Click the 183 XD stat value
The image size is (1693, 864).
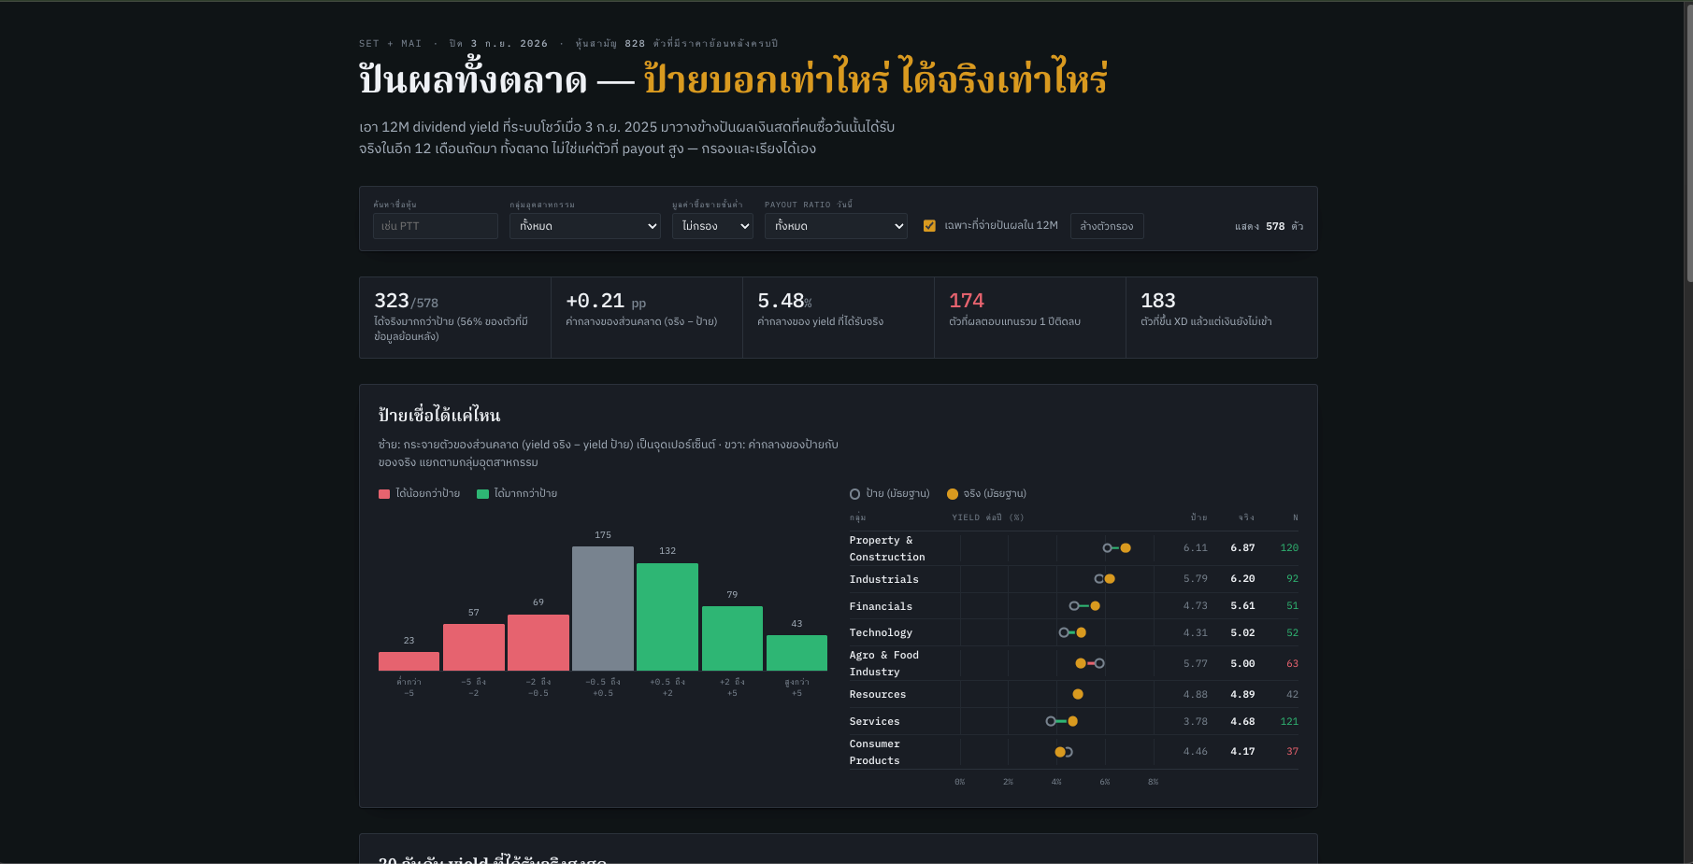coord(1158,301)
